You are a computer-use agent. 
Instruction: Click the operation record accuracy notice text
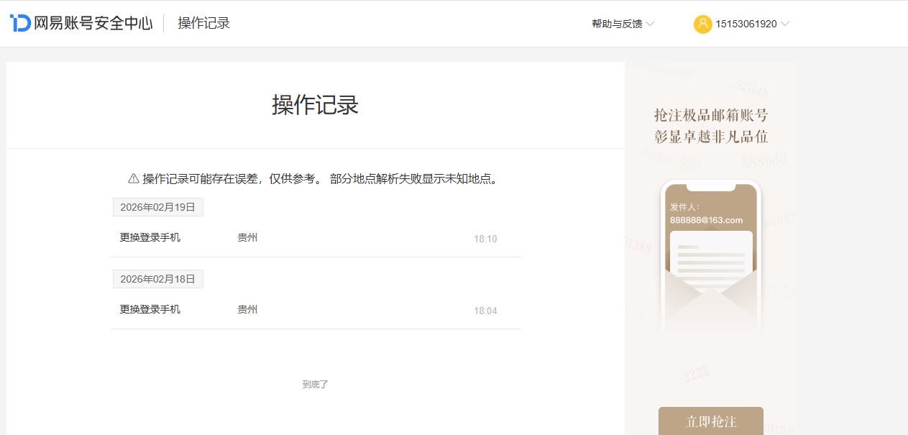(x=320, y=178)
